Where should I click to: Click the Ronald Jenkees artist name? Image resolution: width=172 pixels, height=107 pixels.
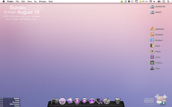[x=149, y=99]
